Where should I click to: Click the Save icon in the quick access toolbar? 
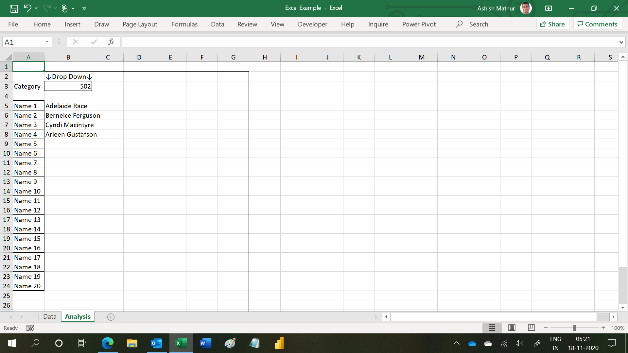coord(13,8)
